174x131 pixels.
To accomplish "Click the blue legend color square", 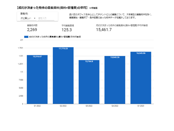I will [x=26, y=36].
